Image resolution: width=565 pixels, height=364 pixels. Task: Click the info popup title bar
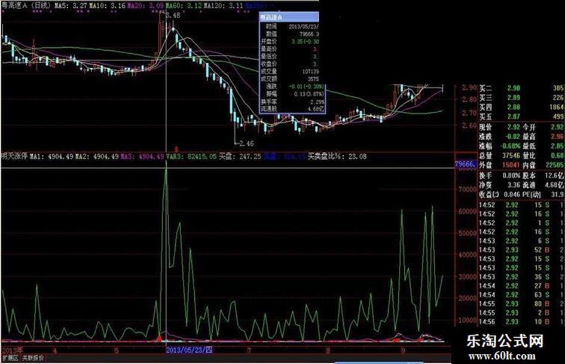[x=289, y=17]
